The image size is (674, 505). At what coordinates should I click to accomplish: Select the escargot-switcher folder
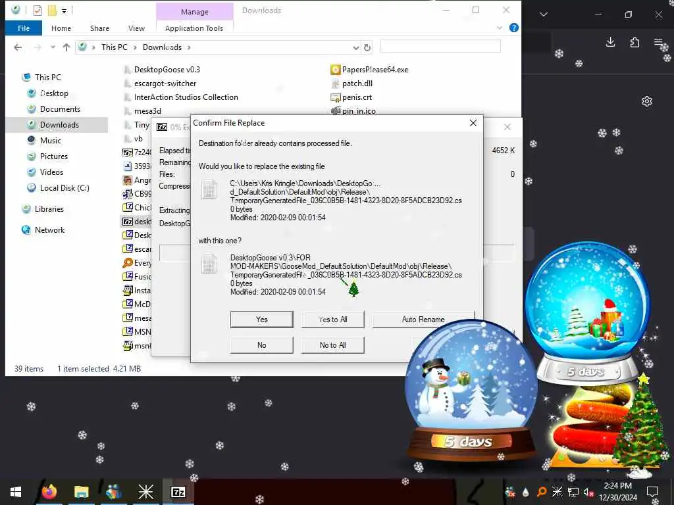click(x=165, y=84)
